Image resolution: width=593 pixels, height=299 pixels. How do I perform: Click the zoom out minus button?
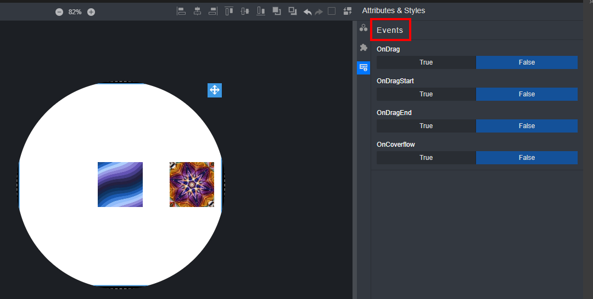click(59, 12)
